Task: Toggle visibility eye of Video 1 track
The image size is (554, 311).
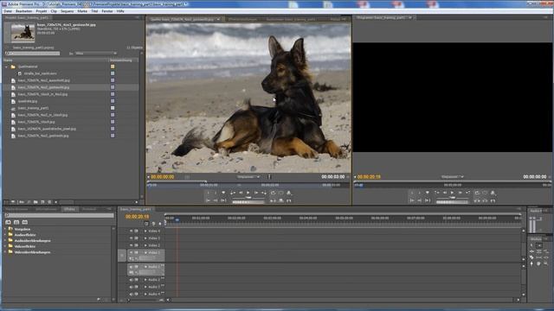Action: pyautogui.click(x=131, y=253)
